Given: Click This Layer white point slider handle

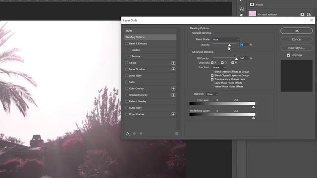Looking at the screenshot, I should pyautogui.click(x=254, y=107).
